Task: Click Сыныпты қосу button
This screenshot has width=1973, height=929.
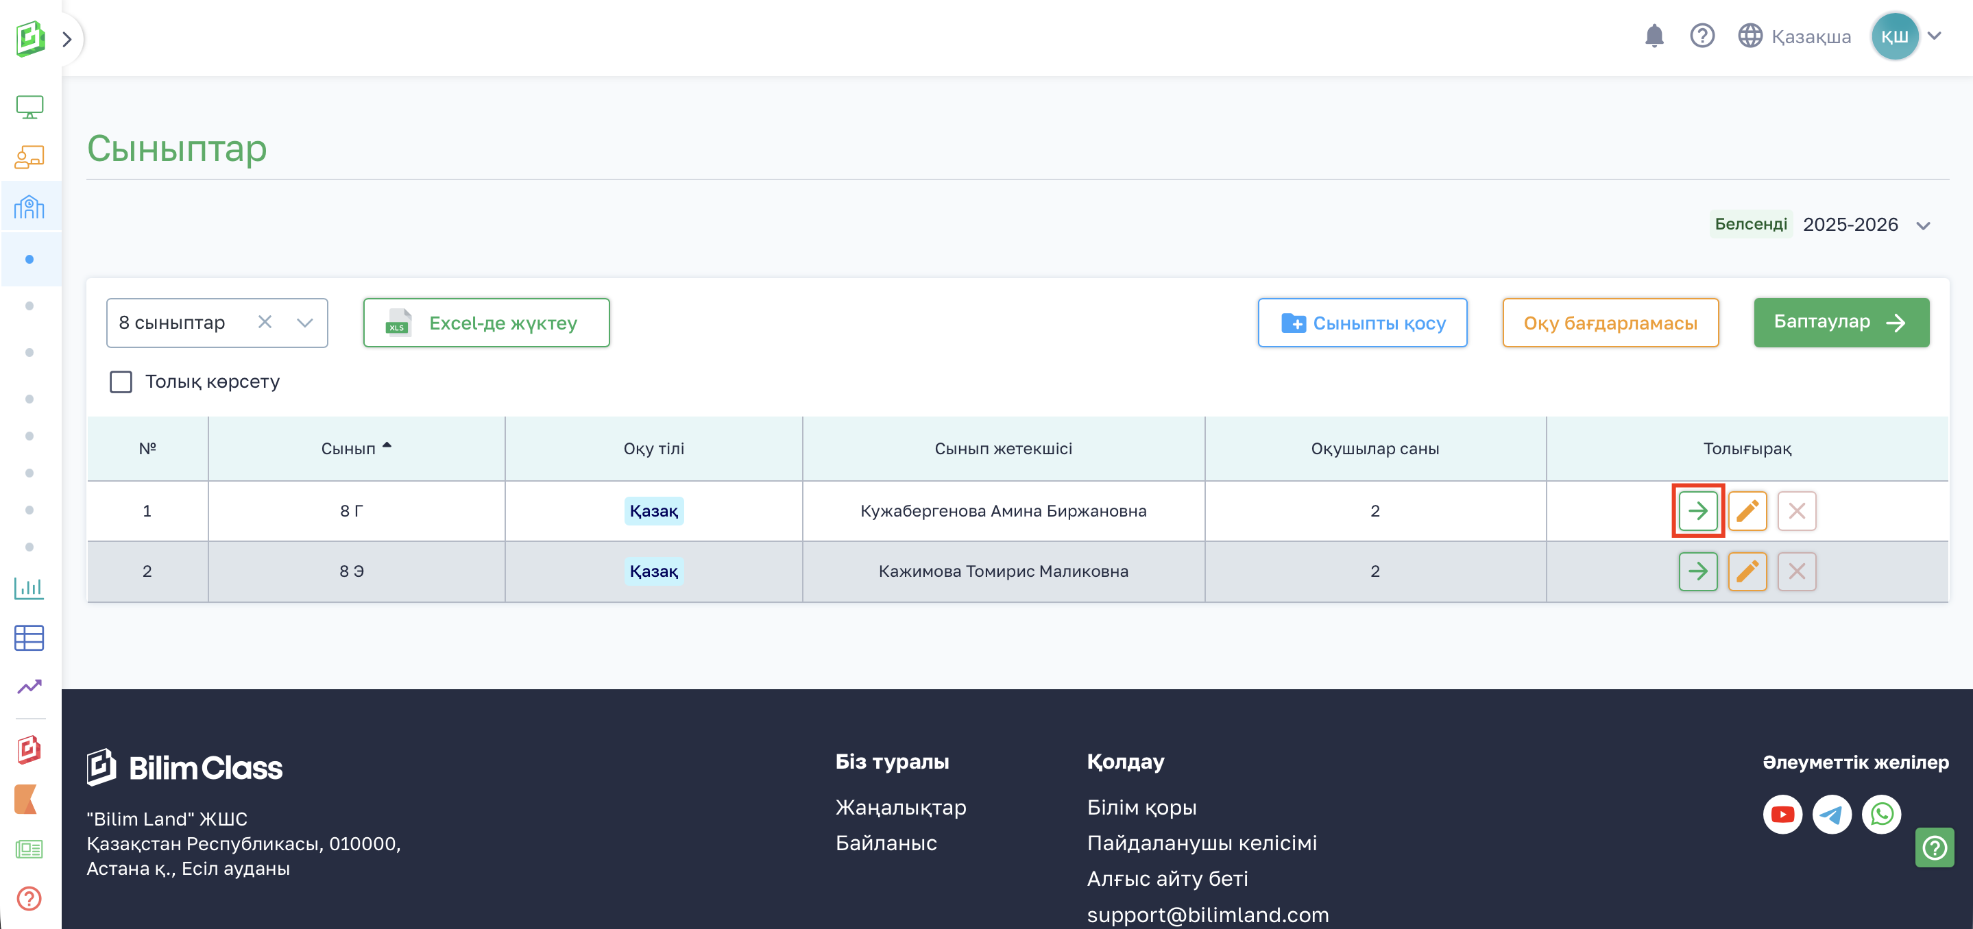Action: pyautogui.click(x=1361, y=323)
